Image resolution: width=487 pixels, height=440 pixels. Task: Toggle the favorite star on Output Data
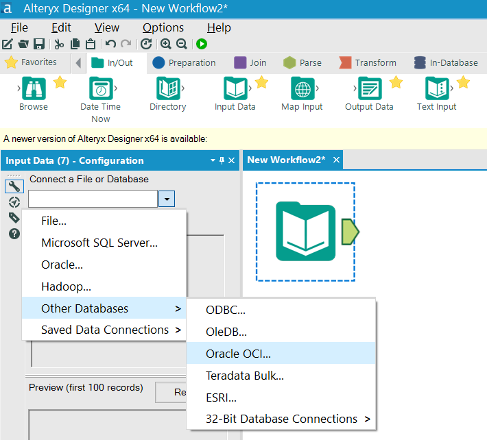click(x=396, y=83)
